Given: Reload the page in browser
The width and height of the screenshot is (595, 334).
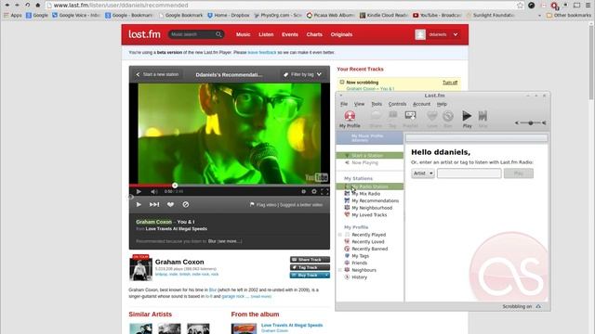Looking at the screenshot, I should click(x=27, y=6).
